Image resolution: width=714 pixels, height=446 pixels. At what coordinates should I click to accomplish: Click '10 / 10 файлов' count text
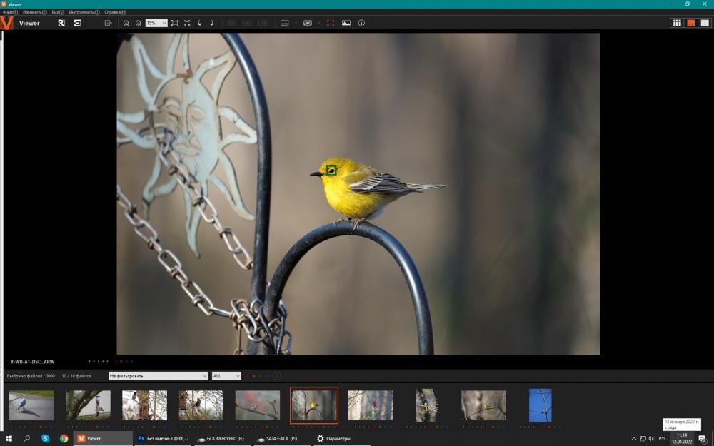coord(76,376)
